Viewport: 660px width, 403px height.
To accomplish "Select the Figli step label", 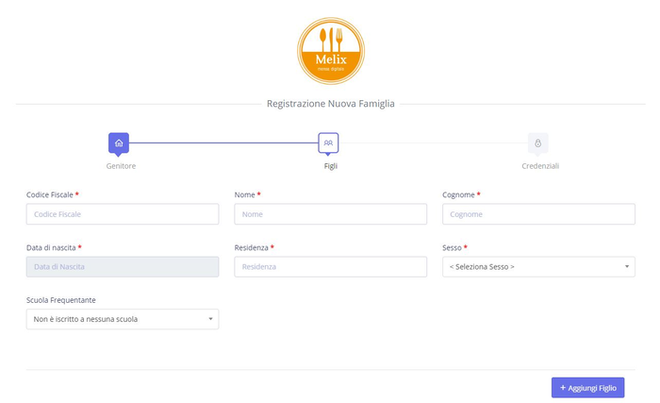I will (x=330, y=166).
